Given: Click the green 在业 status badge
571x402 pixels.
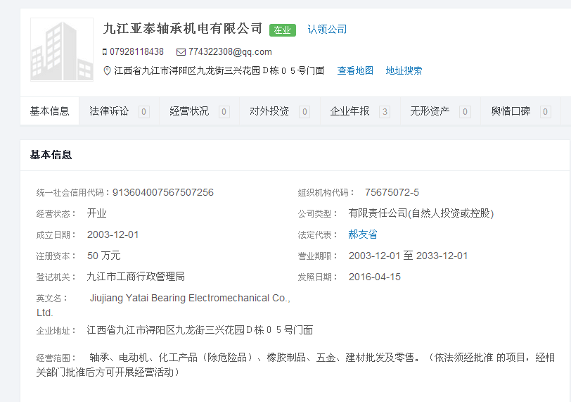Looking at the screenshot, I should 282,30.
